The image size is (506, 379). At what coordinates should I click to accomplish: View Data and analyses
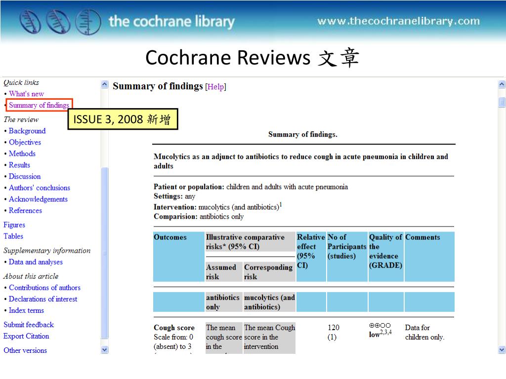tap(36, 262)
